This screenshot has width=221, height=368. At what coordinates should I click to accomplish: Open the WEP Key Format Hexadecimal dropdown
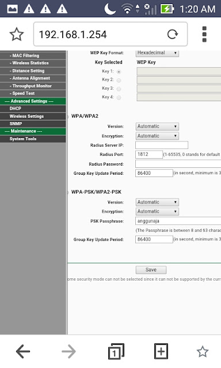157,53
